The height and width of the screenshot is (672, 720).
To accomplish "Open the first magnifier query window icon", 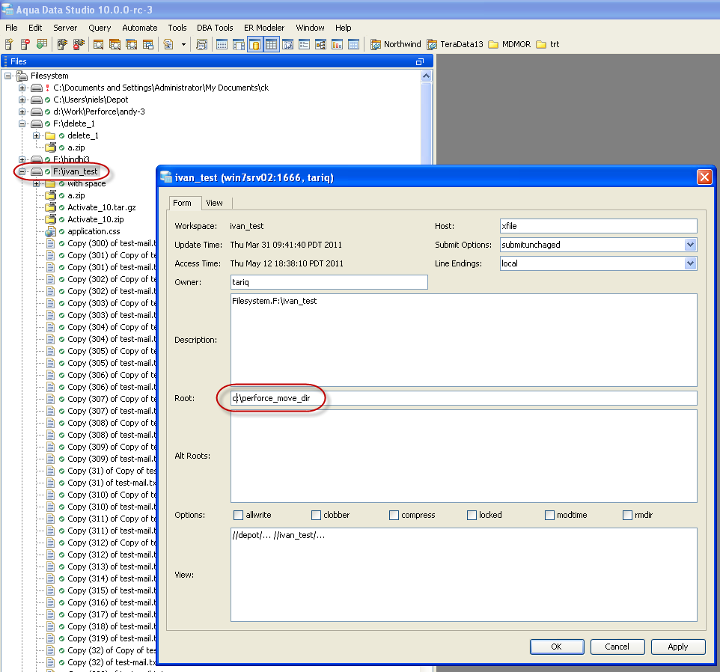I will pyautogui.click(x=98, y=44).
